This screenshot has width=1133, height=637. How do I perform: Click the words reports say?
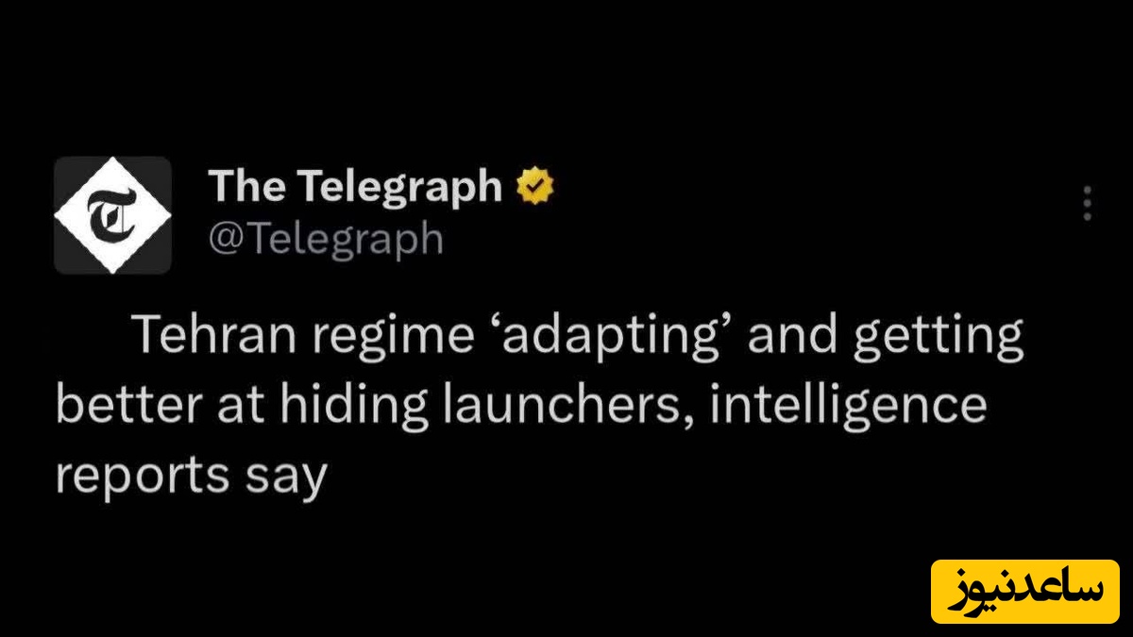pyautogui.click(x=191, y=477)
